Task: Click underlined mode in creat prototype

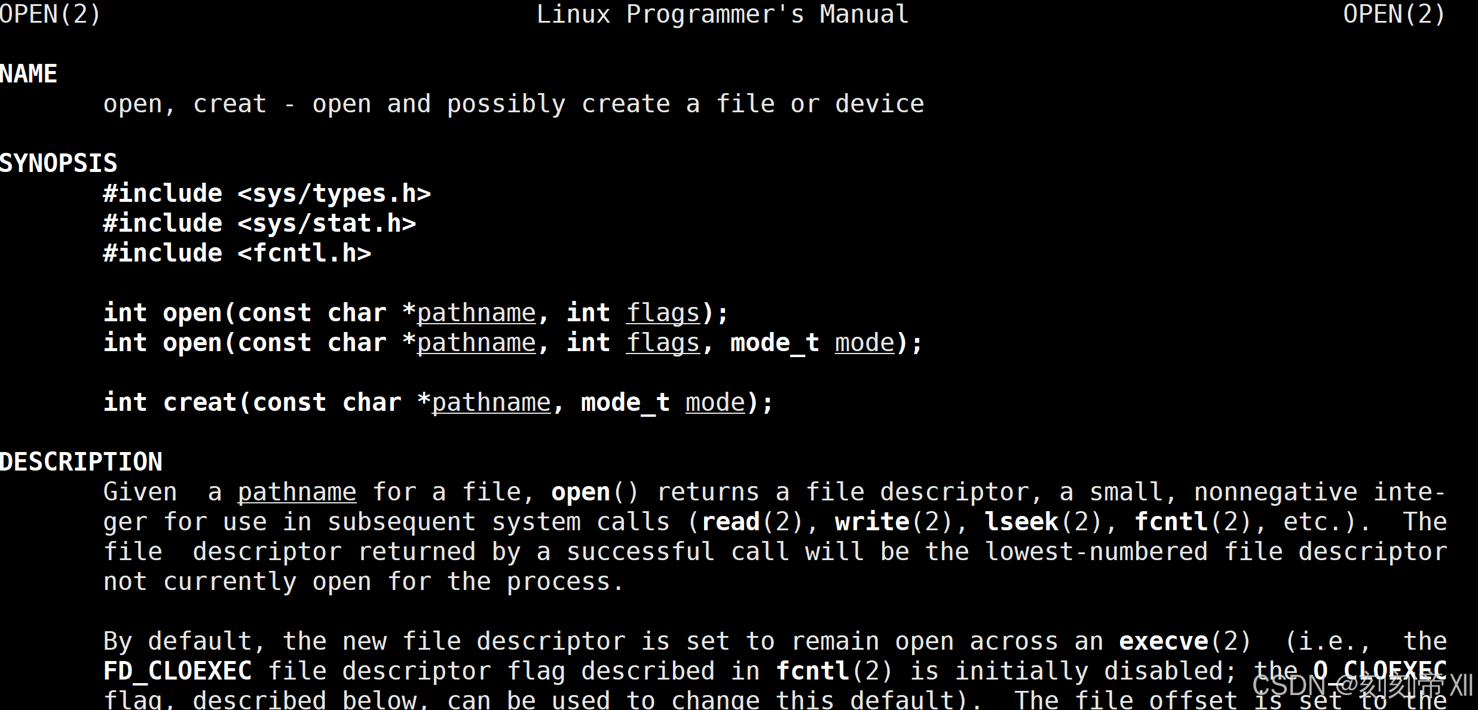Action: tap(715, 403)
